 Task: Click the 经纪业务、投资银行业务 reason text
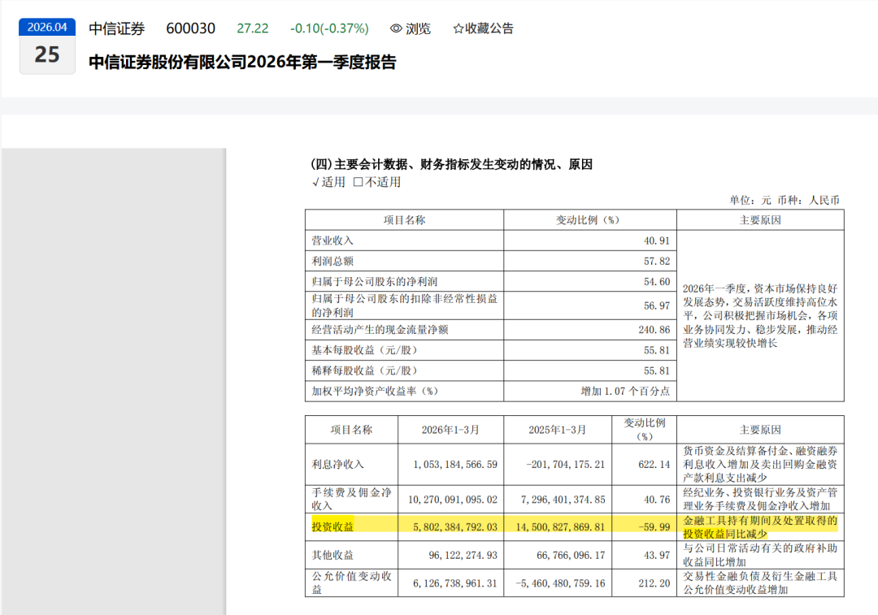click(760, 499)
